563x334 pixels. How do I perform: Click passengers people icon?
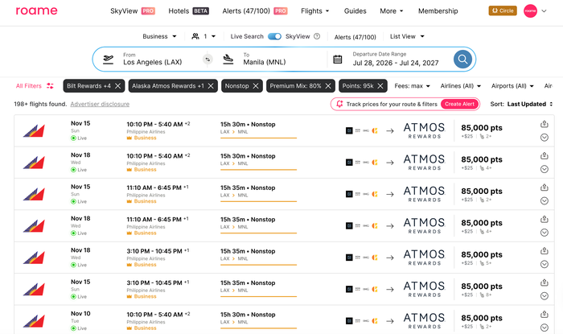pos(195,36)
